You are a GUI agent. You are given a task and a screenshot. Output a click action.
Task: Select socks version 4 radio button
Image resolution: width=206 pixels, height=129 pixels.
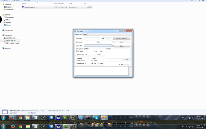point(95,51)
